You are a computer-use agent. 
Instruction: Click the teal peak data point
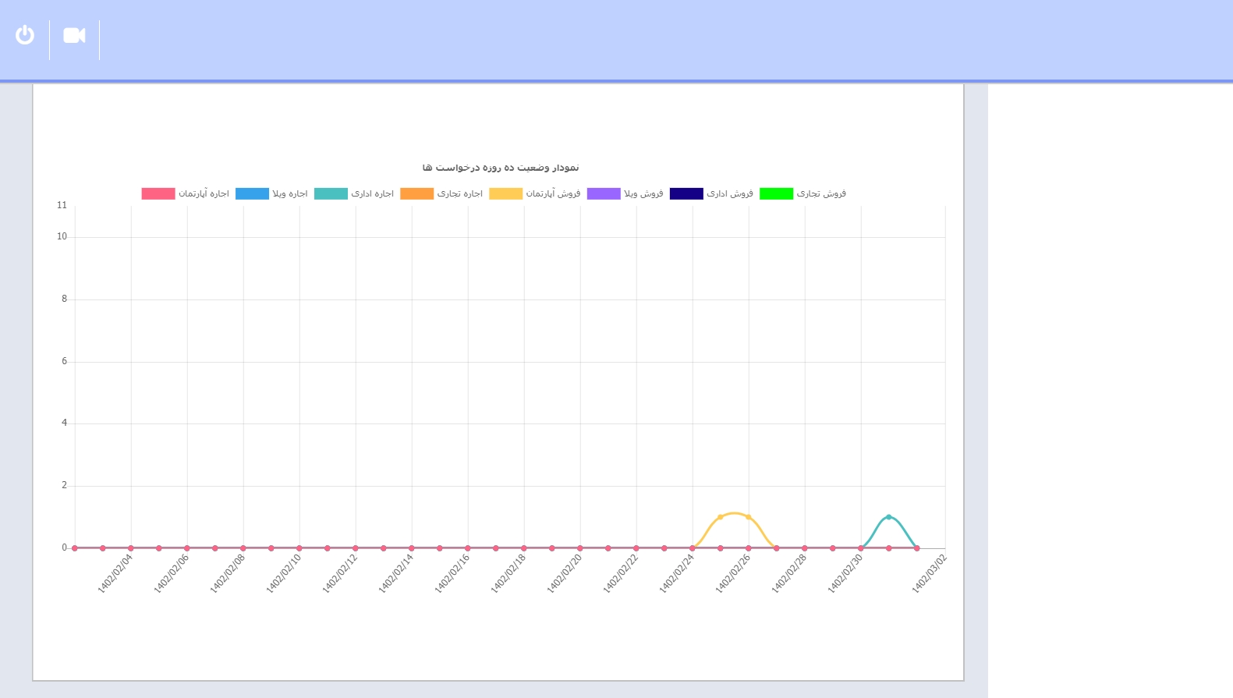point(888,517)
